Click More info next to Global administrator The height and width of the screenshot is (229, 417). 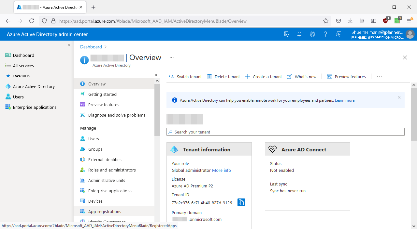221,170
